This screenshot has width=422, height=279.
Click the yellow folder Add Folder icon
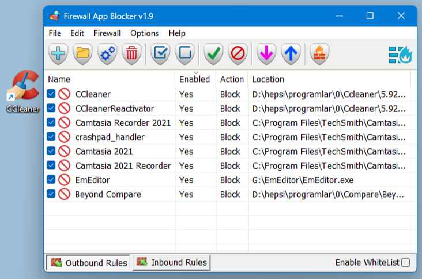pyautogui.click(x=83, y=54)
